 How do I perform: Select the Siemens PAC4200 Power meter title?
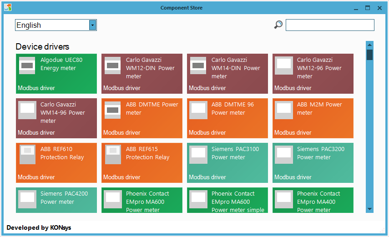click(x=64, y=198)
